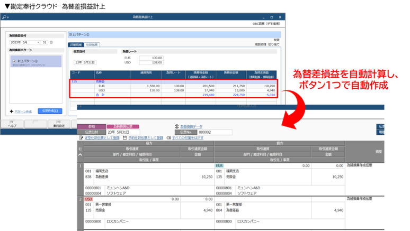Screen dimensions: 410x231
Task: Open the パターン作成 link
Action: point(23,112)
